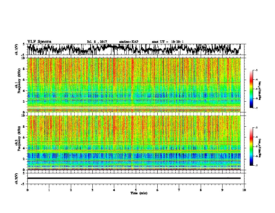This screenshot has height=213, width=275.
Task: Click the -7 label on the ch.2 colorbar
Action: 256,166
